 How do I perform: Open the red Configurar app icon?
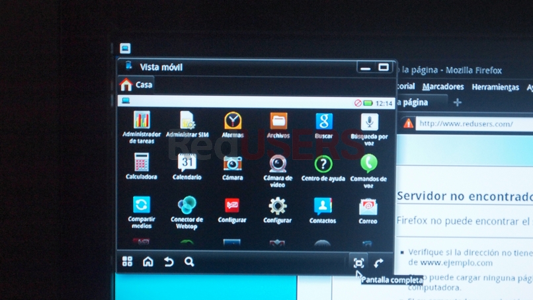tap(232, 210)
